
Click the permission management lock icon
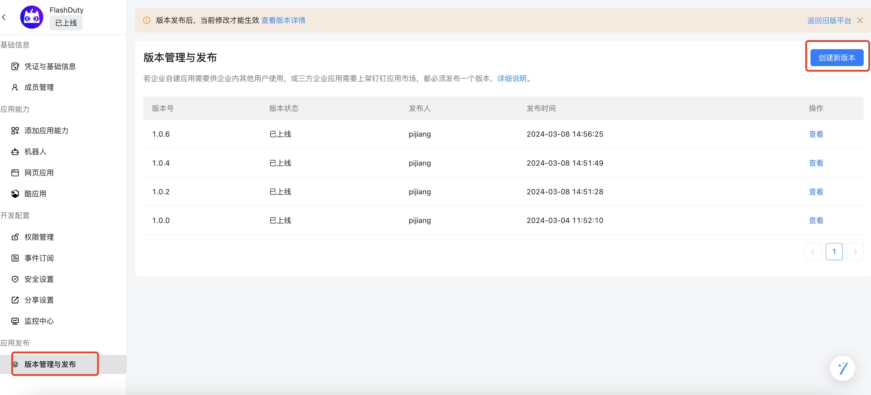15,237
